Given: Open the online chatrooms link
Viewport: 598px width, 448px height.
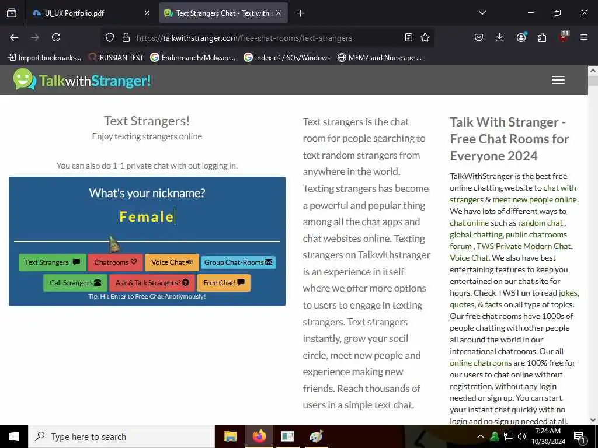Looking at the screenshot, I should 481,363.
